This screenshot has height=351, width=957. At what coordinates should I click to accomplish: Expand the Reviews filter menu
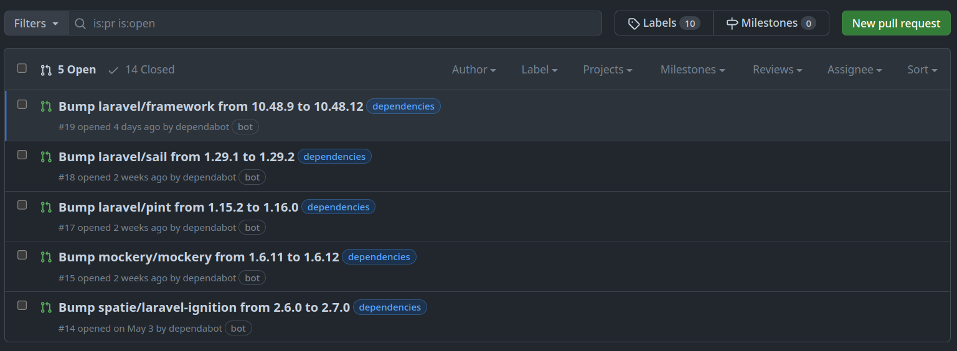click(777, 70)
